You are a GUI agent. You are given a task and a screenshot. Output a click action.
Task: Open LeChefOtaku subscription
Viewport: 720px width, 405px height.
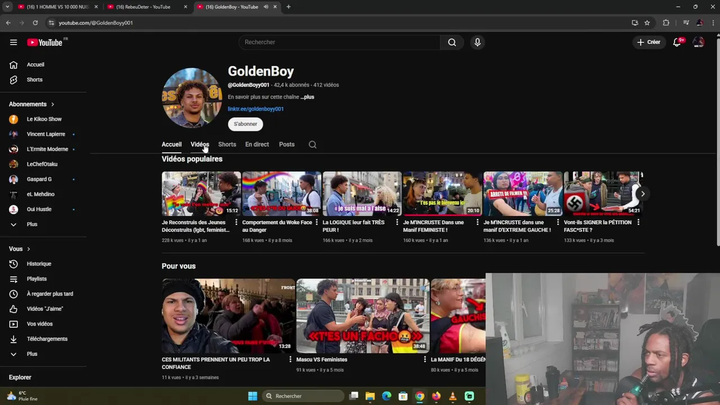tap(43, 164)
